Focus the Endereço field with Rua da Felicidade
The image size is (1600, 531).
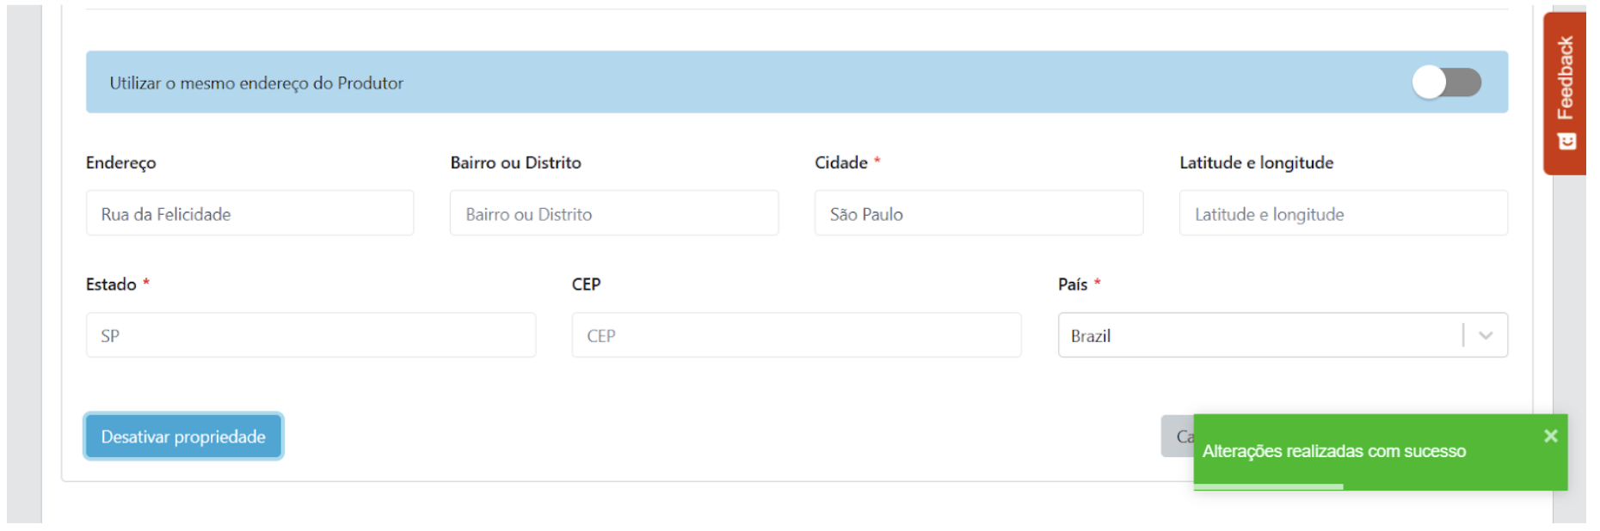click(x=249, y=213)
